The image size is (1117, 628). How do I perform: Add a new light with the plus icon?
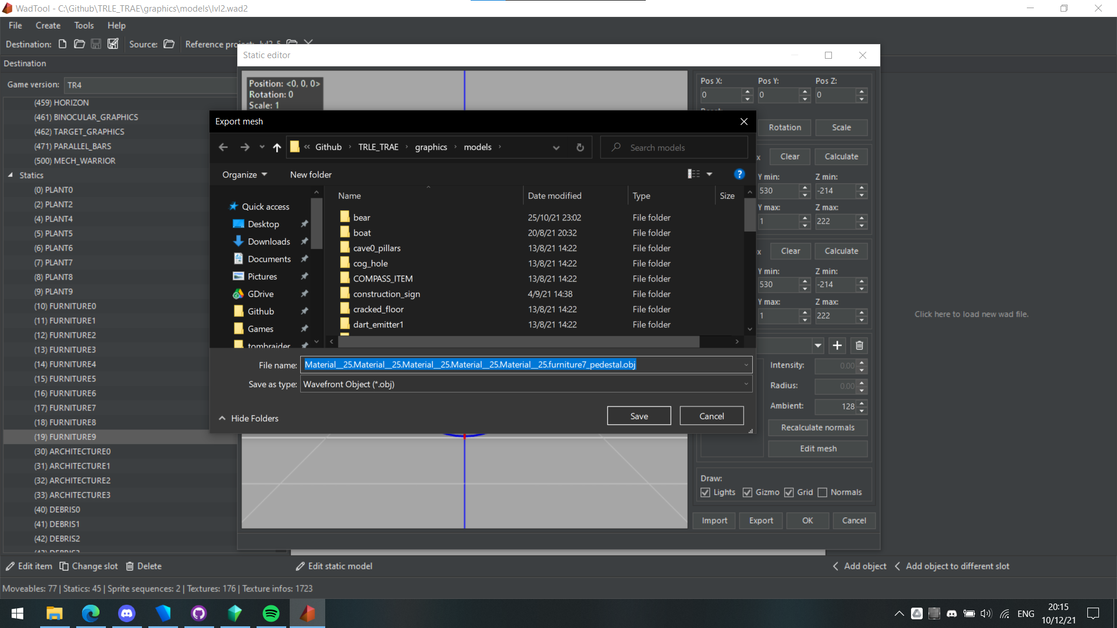837,345
